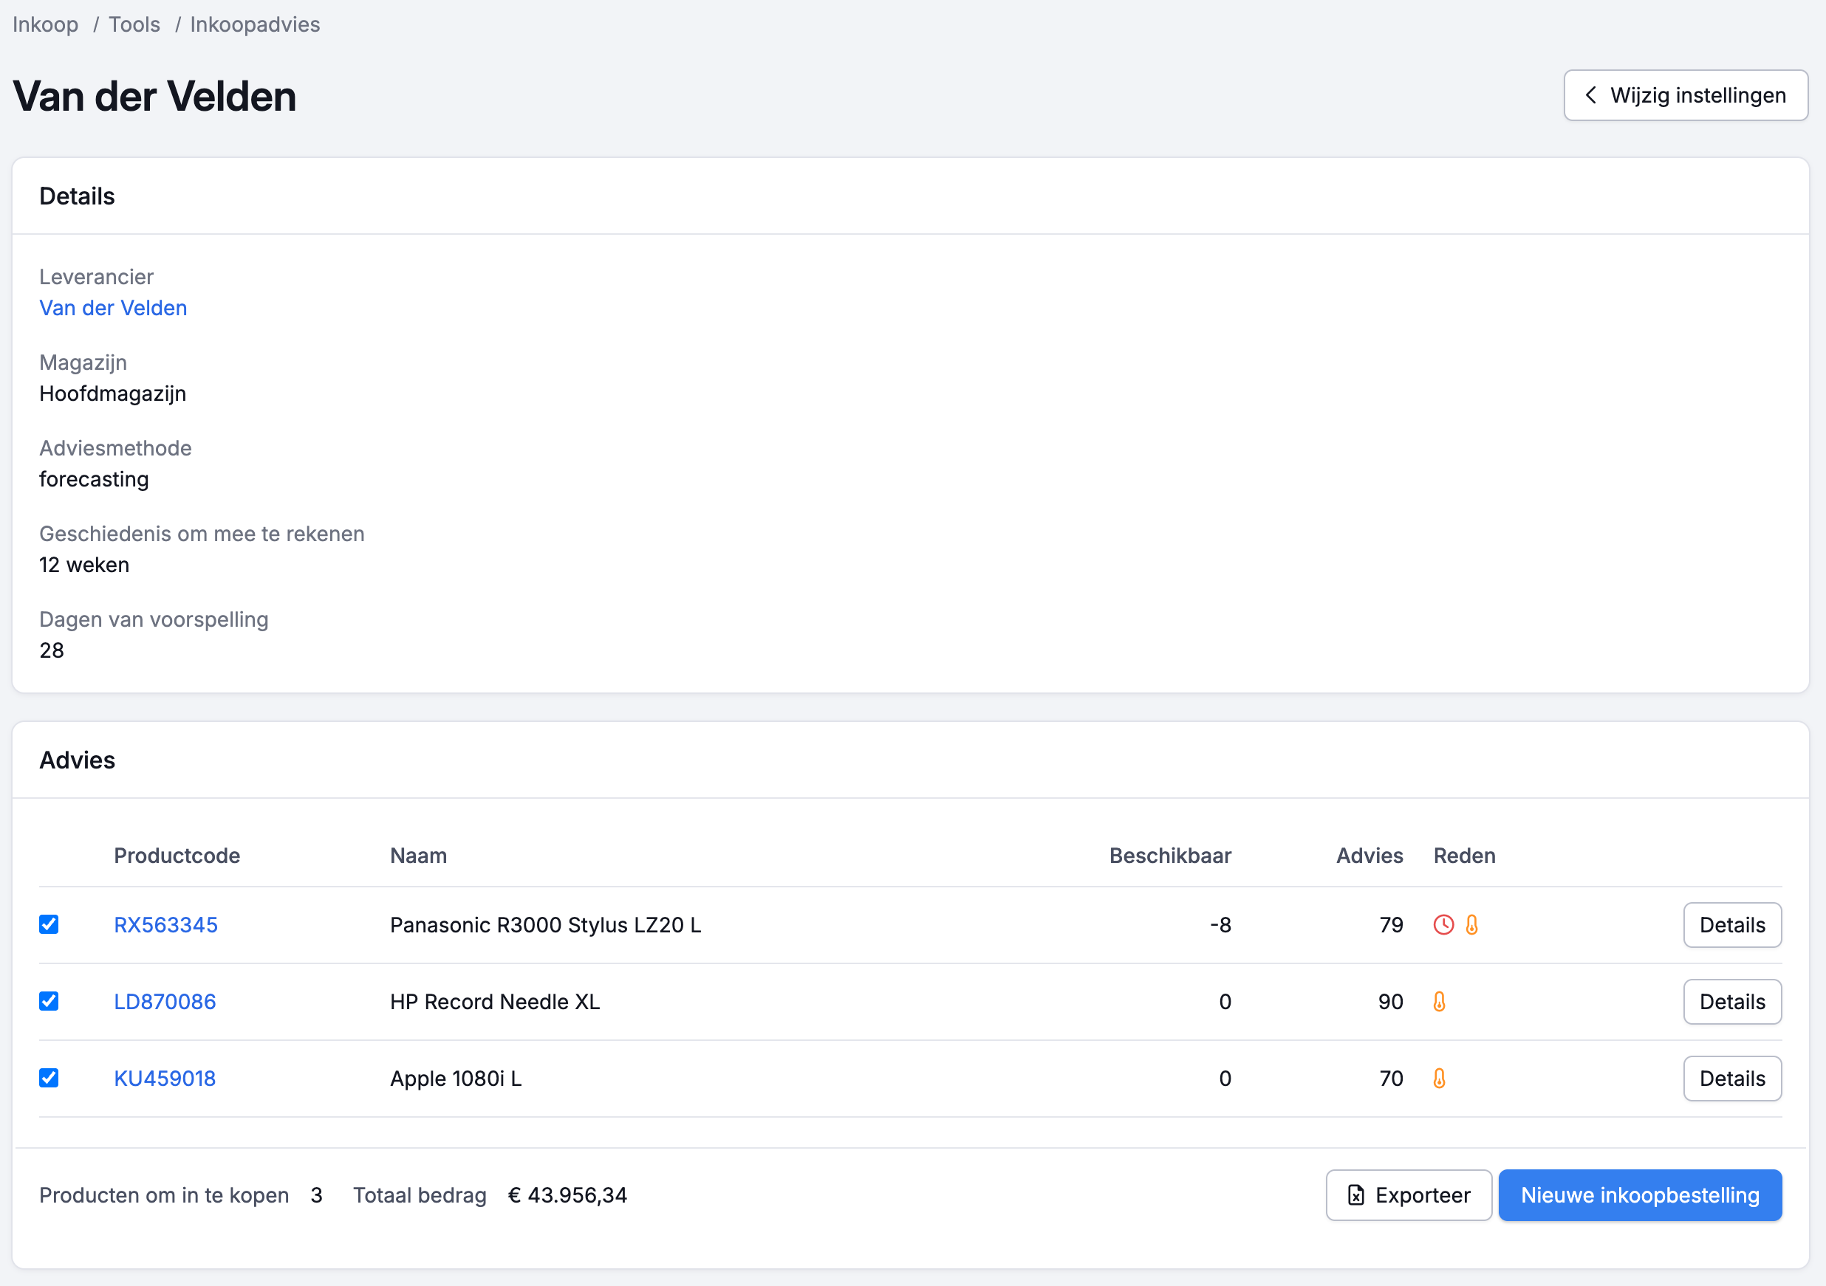Click advice quantity 90
The height and width of the screenshot is (1286, 1826).
point(1391,1003)
